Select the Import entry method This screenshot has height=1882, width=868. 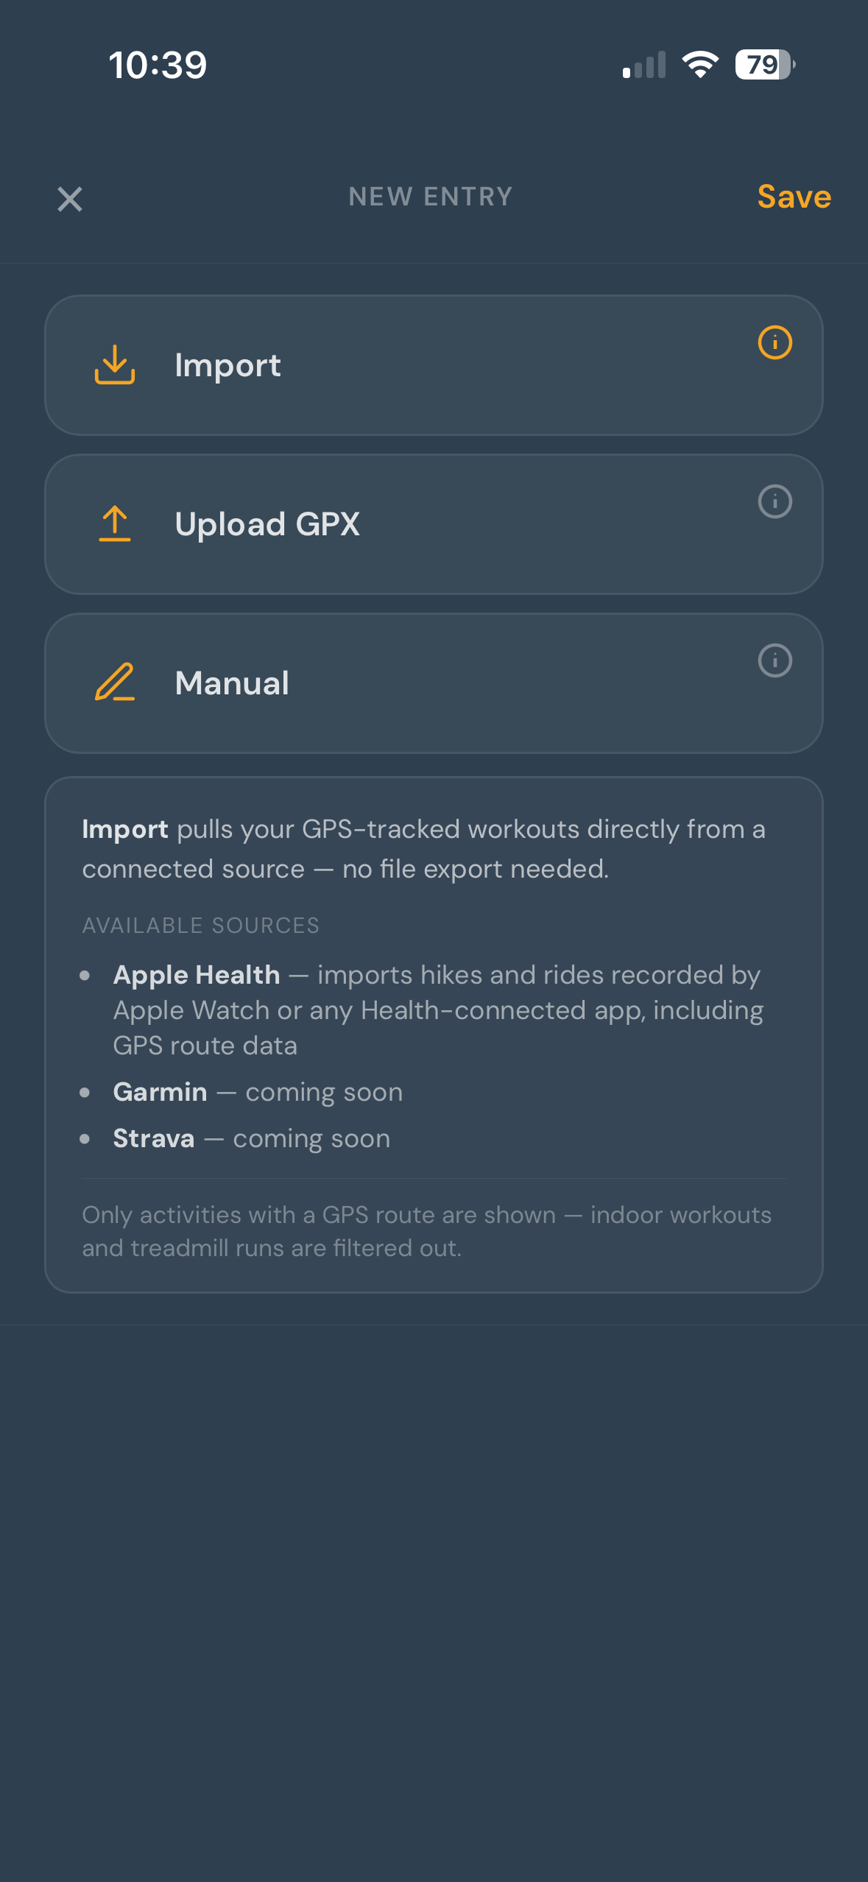pyautogui.click(x=434, y=365)
